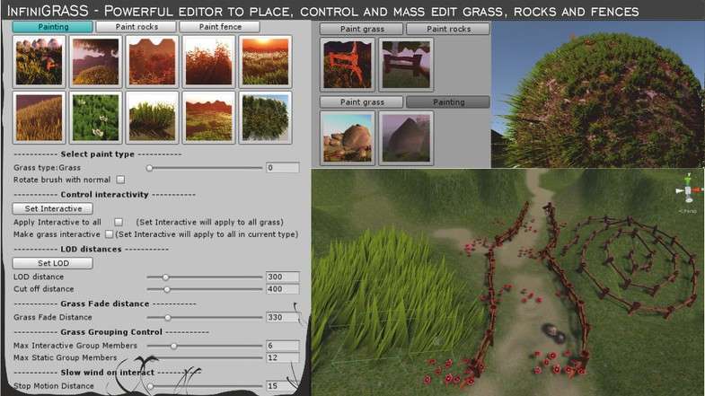This screenshot has height=396, width=705.
Task: Adjust the Stop Motion Distance slider
Action: pyautogui.click(x=205, y=385)
